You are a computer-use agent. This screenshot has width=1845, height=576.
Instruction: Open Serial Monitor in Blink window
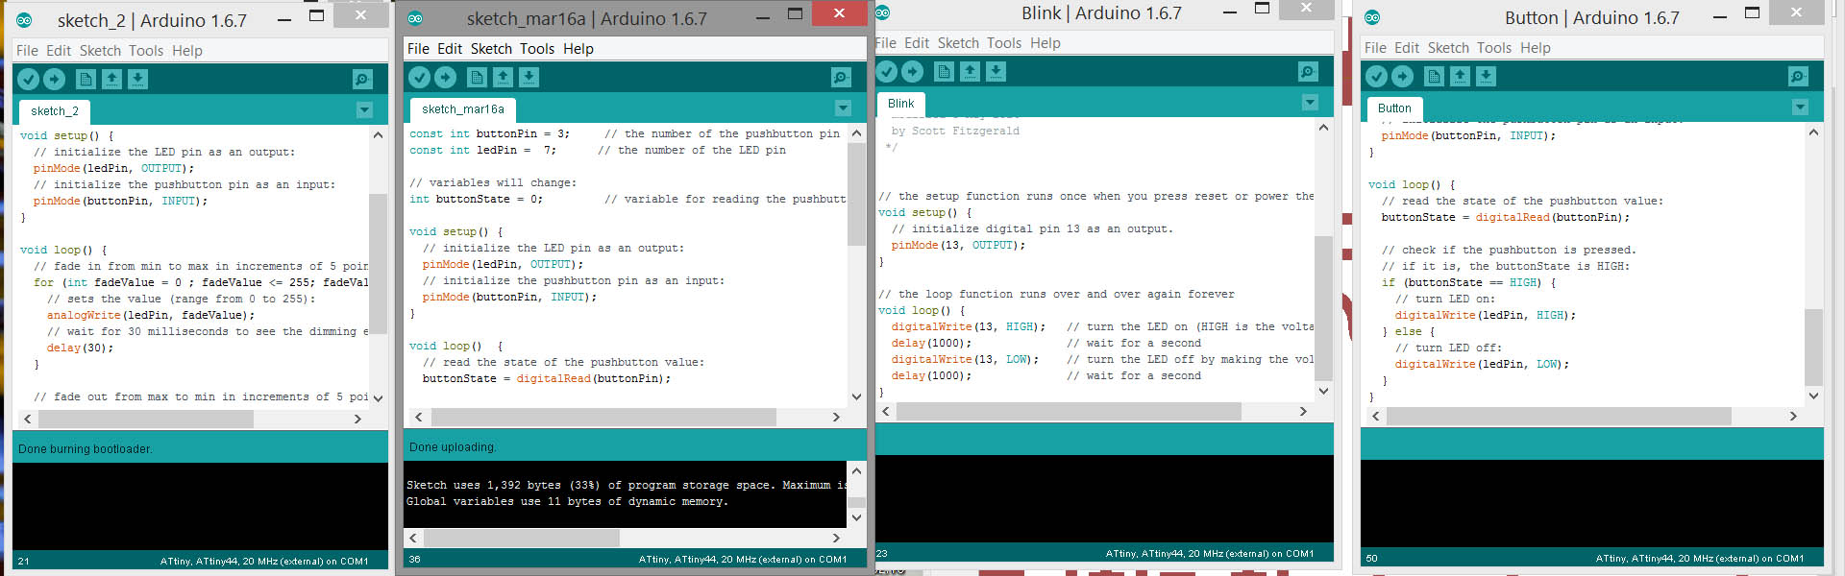click(1308, 71)
